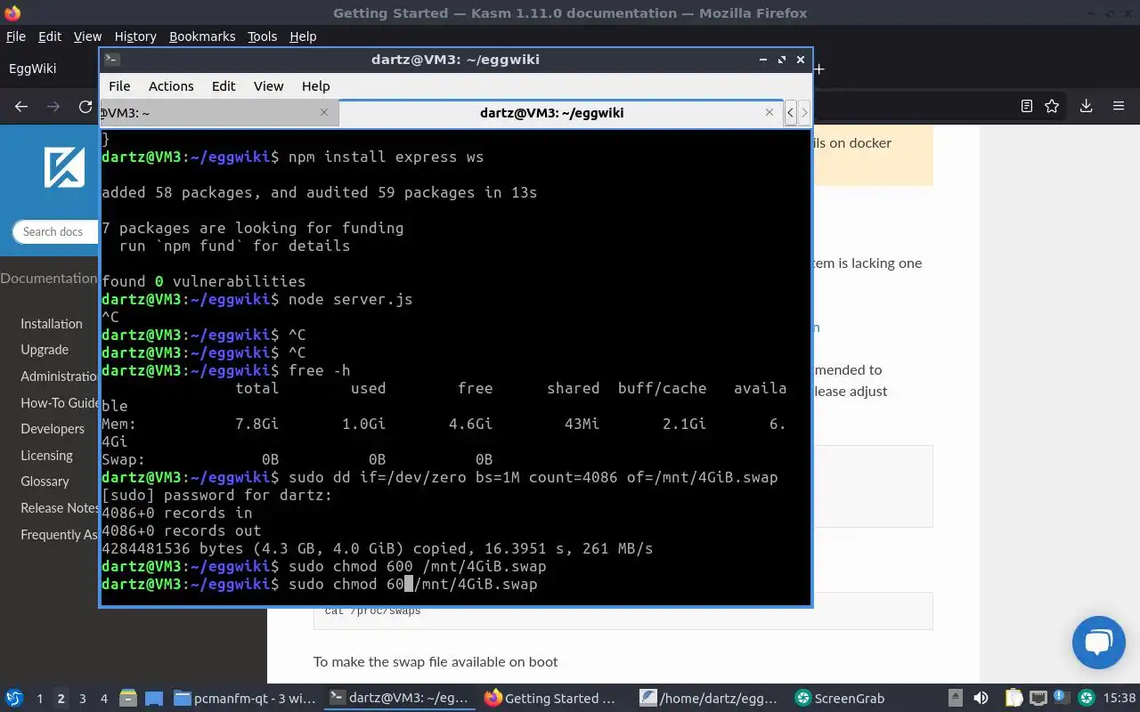The height and width of the screenshot is (712, 1140).
Task: Click the panel clock showing 15:38
Action: click(1120, 699)
